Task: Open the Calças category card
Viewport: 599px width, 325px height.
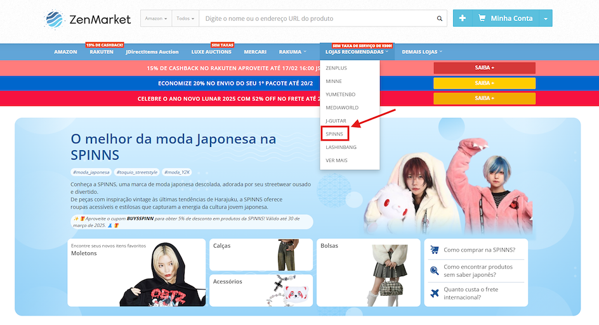Action: [x=261, y=255]
